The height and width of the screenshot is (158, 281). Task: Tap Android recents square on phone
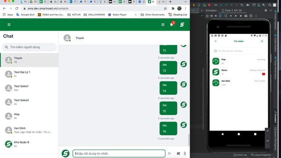[x=255, y=134]
